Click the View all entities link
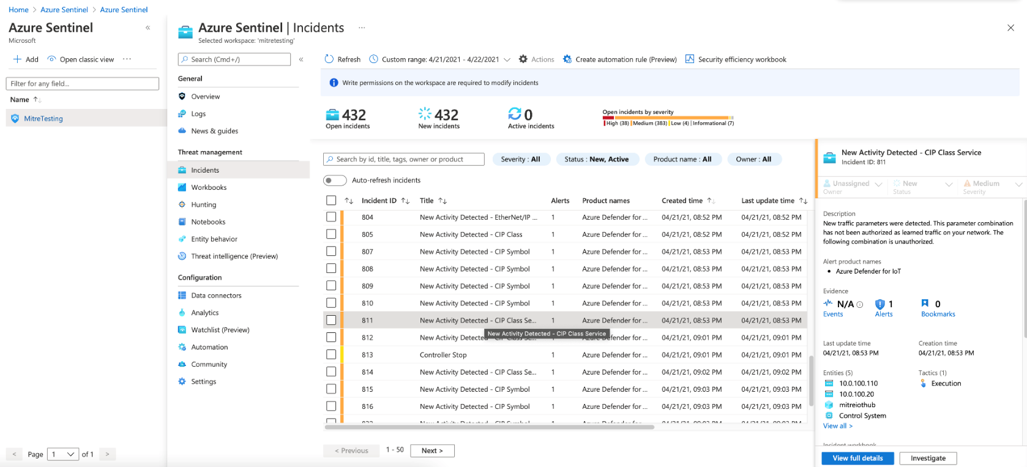 click(x=837, y=426)
